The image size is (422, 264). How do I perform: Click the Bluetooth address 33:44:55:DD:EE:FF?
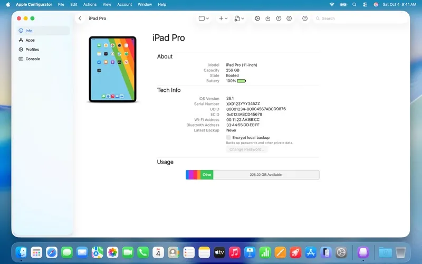(243, 125)
